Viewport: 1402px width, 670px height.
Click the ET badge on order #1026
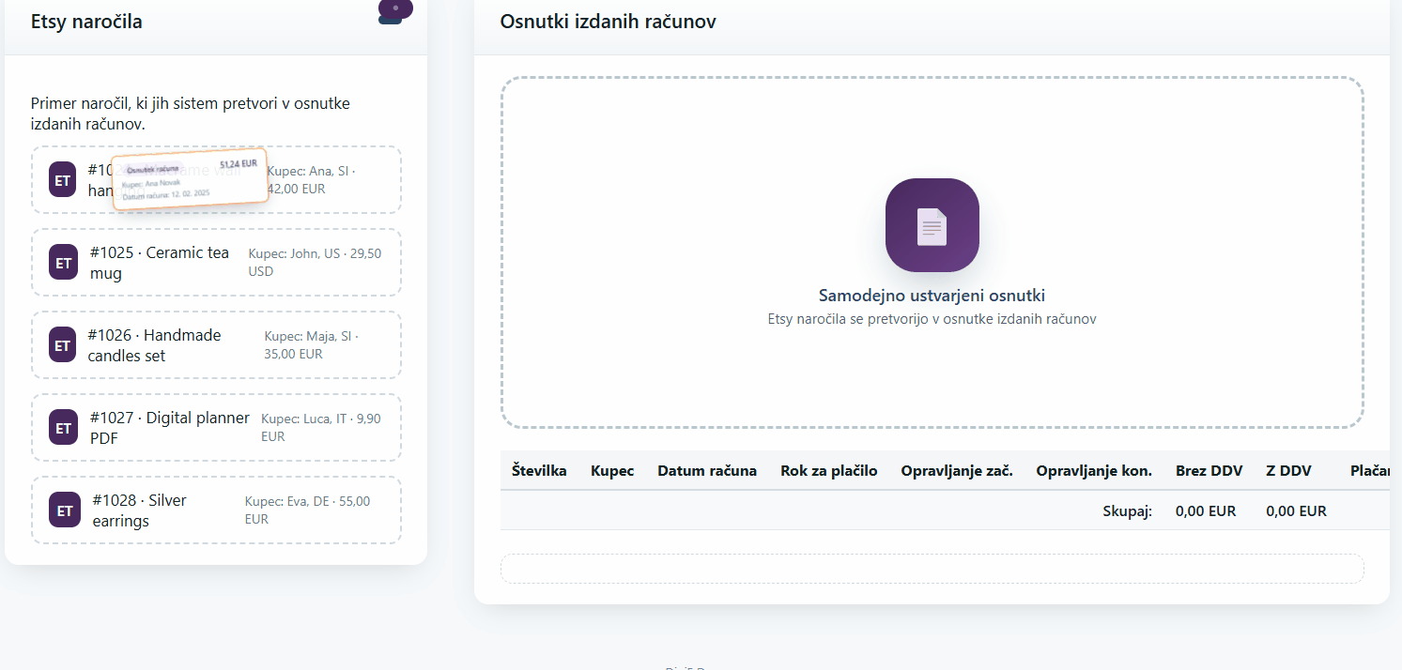coord(62,345)
